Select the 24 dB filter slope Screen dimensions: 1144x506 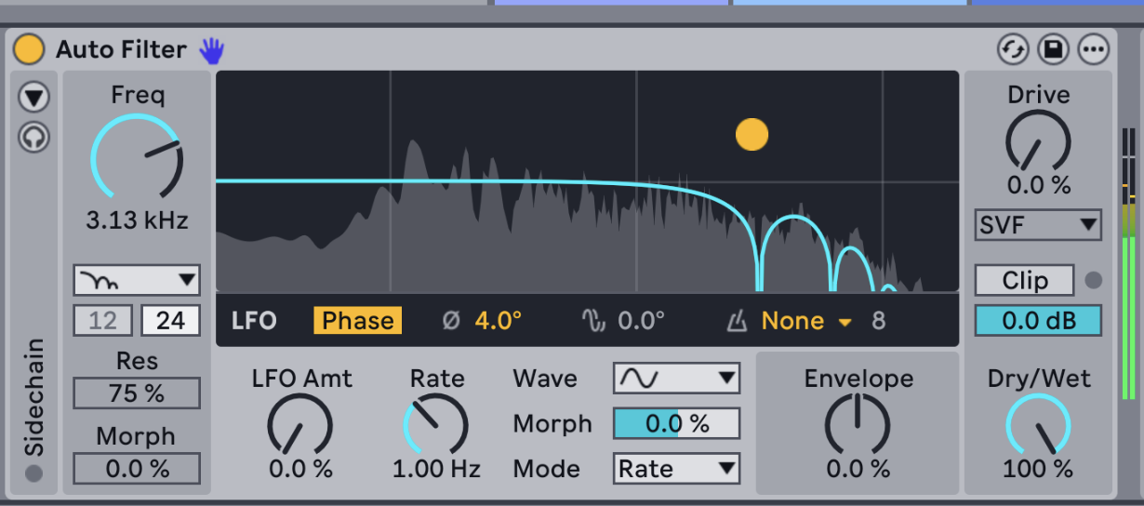click(170, 321)
